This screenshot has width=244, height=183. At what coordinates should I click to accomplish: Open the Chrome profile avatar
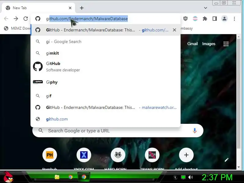pos(224,19)
